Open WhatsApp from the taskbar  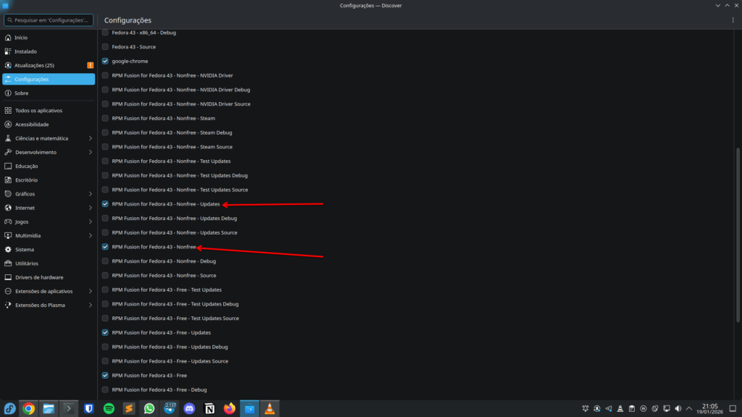149,408
